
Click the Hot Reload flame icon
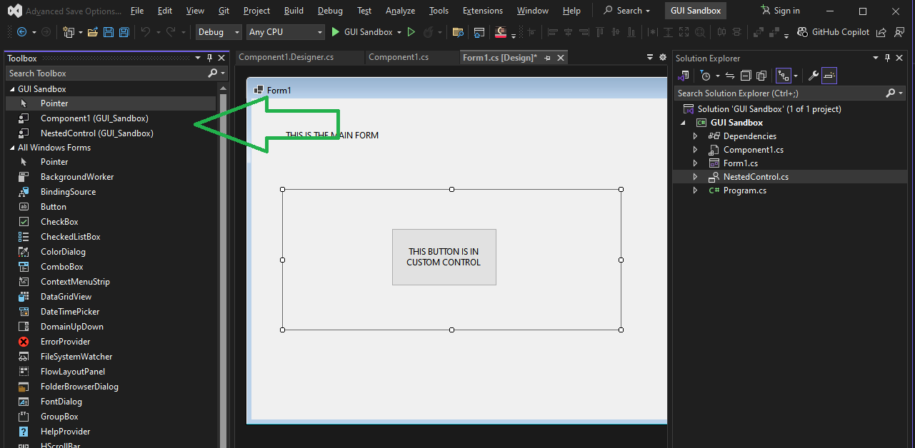point(428,32)
